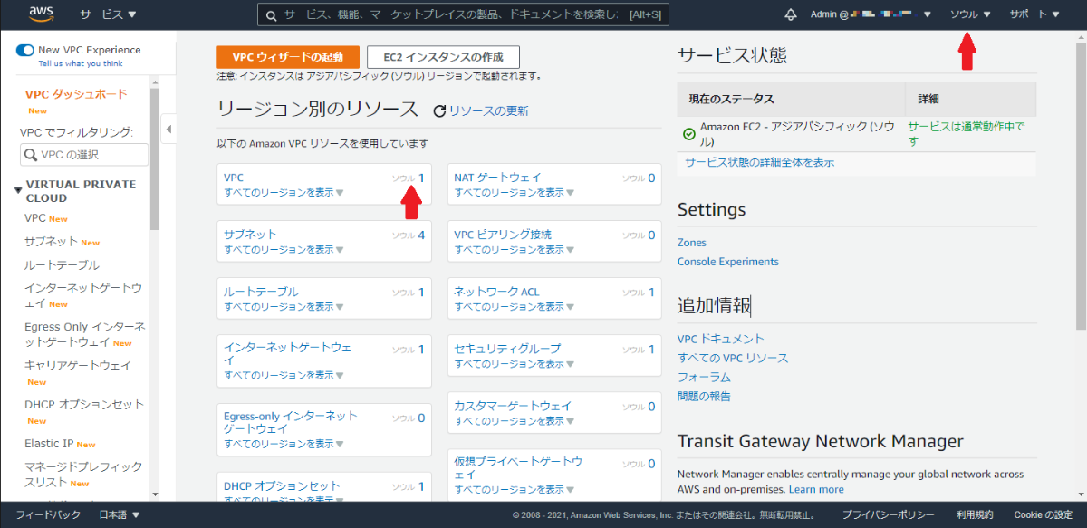Image resolution: width=1087 pixels, height=528 pixels.
Task: Select インターネットゲートウェイ in the sidebar
Action: (83, 295)
